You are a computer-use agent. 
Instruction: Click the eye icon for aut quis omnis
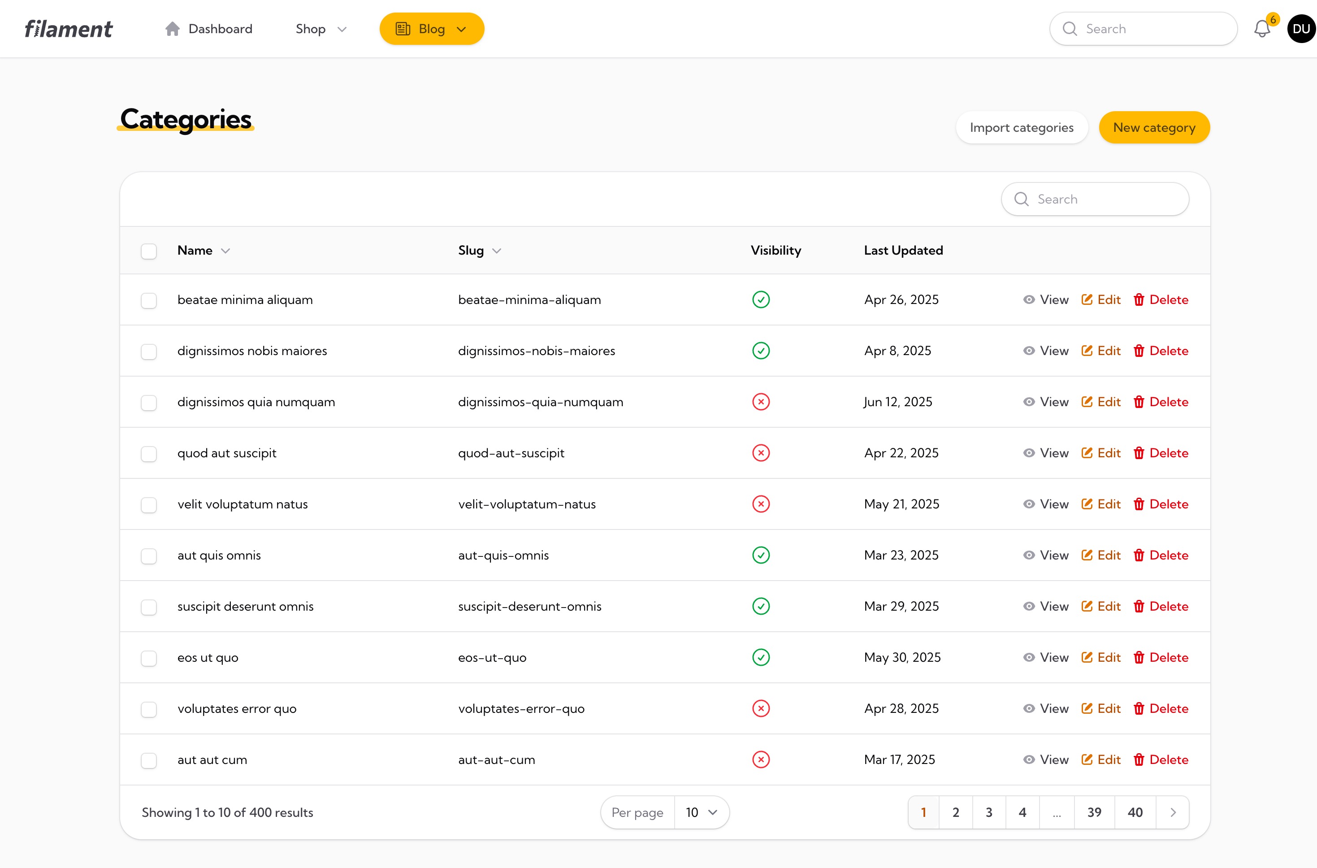click(x=1029, y=555)
